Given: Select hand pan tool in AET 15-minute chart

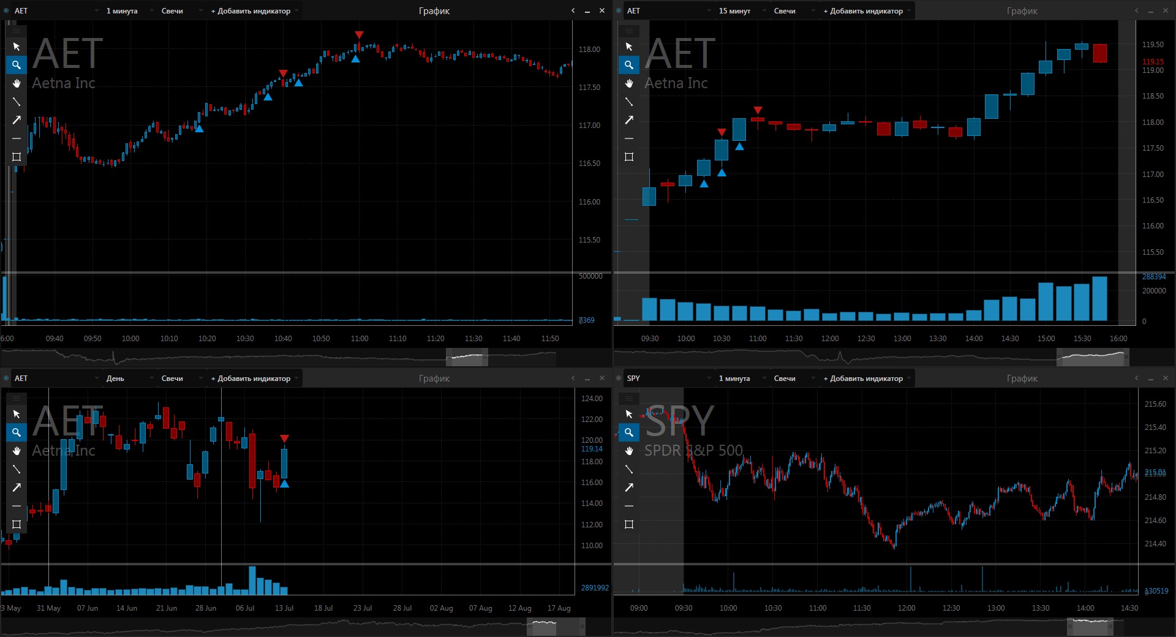Looking at the screenshot, I should tap(629, 83).
